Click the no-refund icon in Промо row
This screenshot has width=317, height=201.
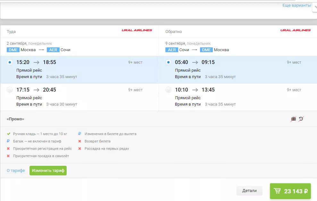(301, 119)
